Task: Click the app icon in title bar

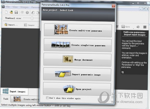Action: [3, 2]
